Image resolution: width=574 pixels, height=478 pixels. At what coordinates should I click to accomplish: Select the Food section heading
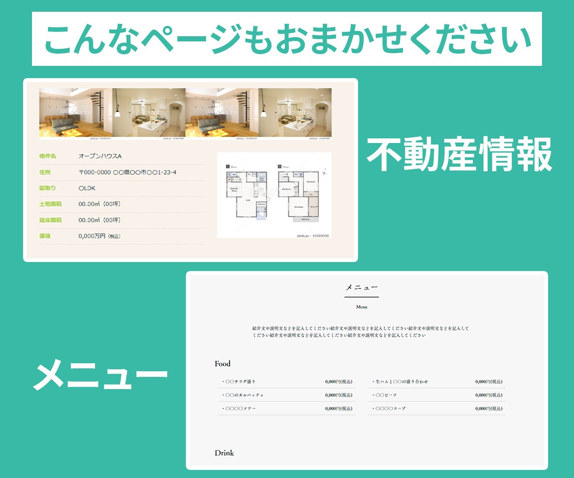tap(223, 364)
